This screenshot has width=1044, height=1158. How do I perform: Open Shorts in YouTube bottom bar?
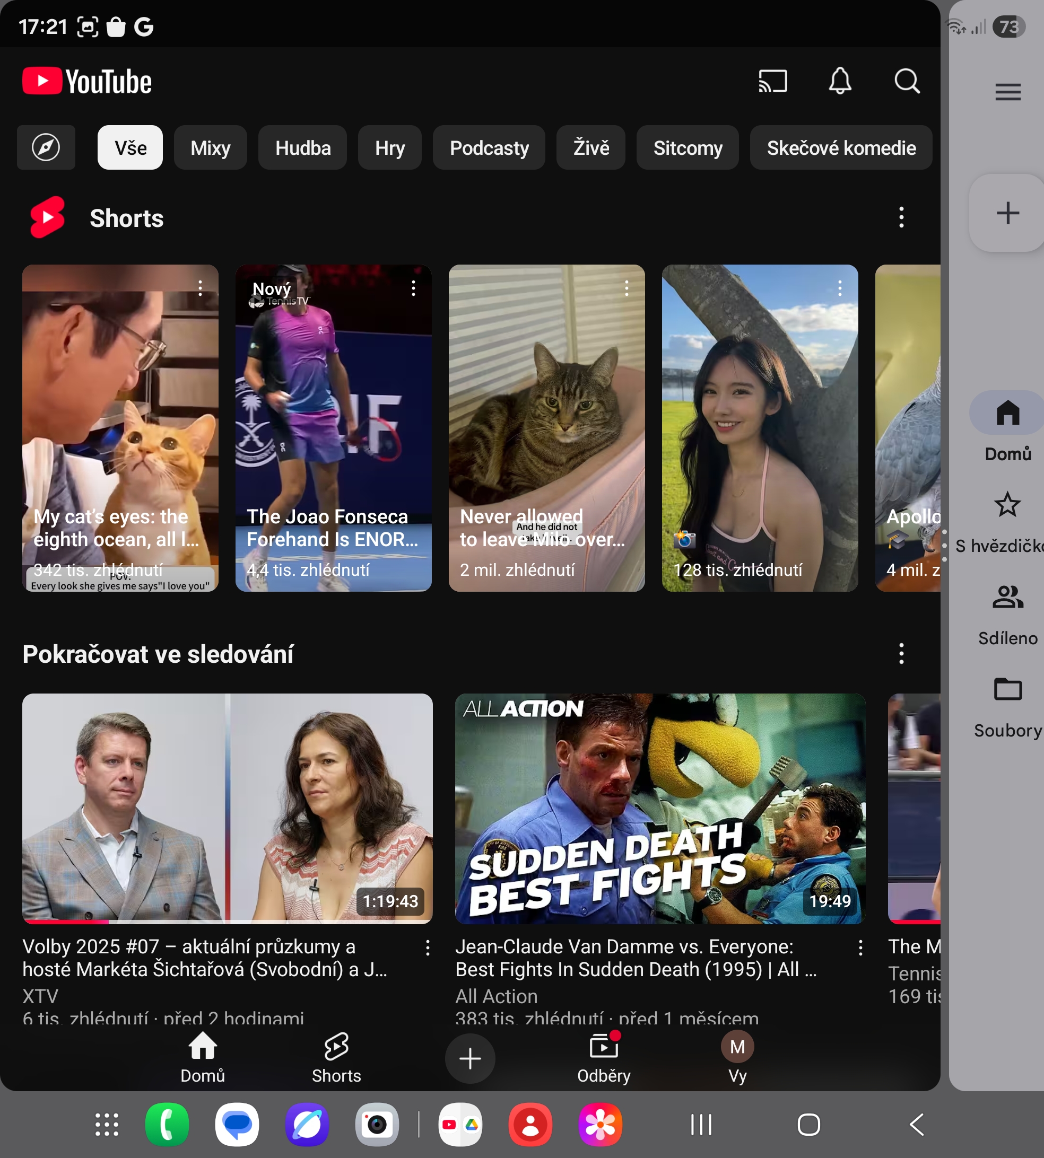pyautogui.click(x=336, y=1058)
